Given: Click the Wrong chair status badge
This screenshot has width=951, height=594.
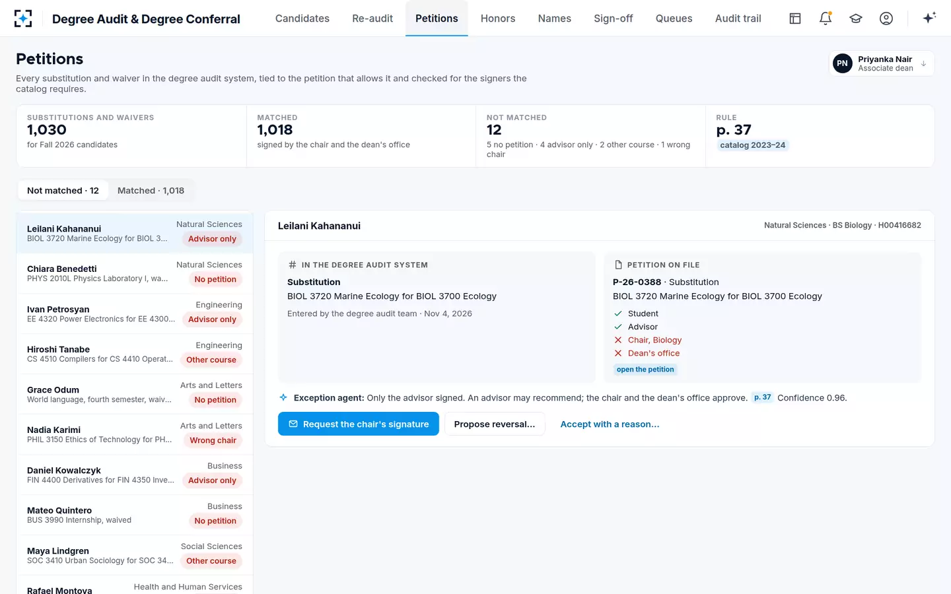Looking at the screenshot, I should (x=213, y=440).
